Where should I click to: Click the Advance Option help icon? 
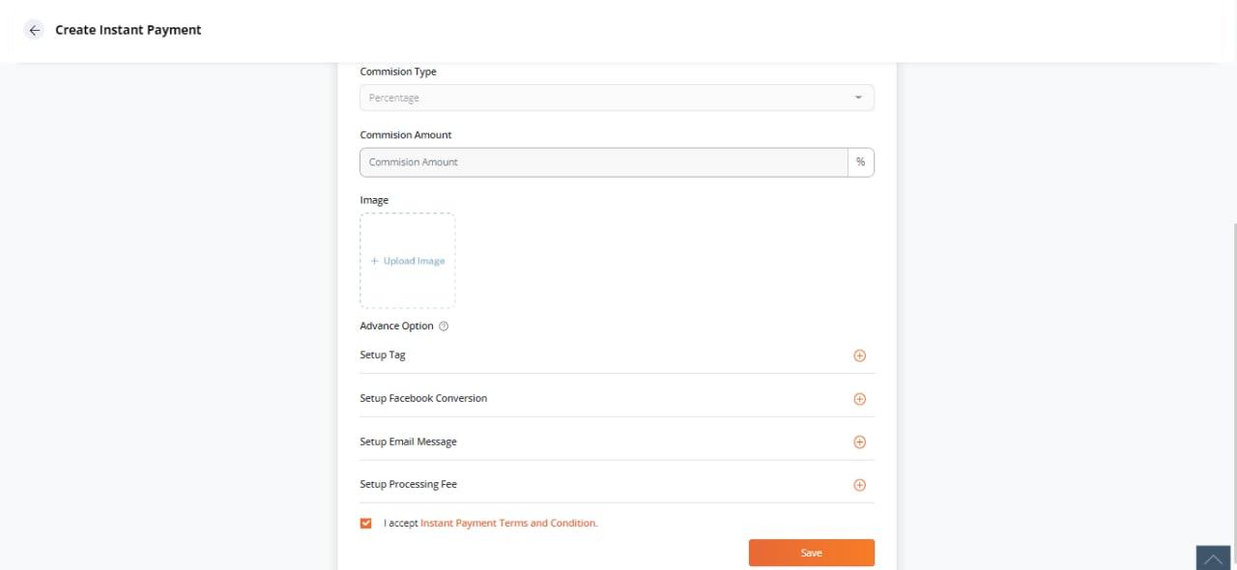point(444,327)
